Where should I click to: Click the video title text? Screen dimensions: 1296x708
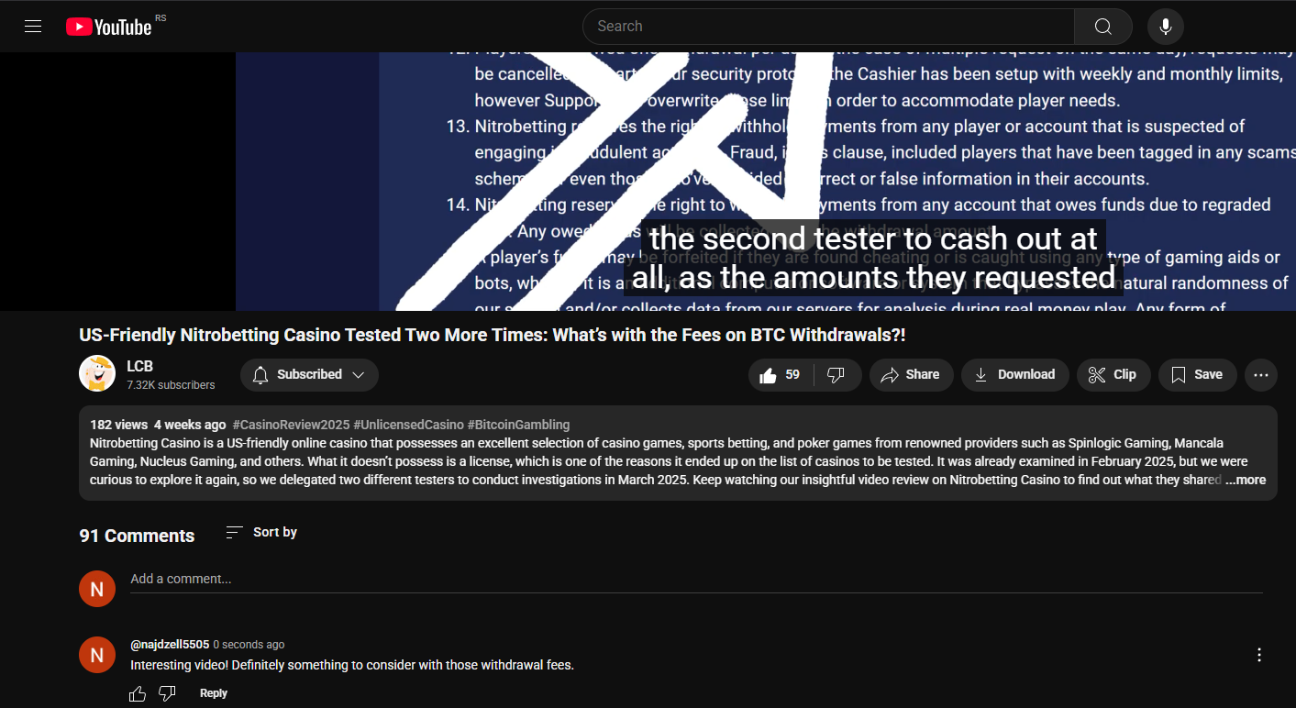(493, 336)
